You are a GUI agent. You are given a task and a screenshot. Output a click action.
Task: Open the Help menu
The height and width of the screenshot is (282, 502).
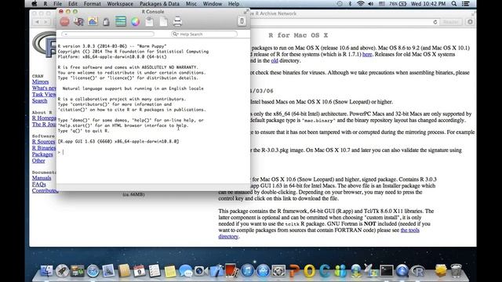point(234,4)
